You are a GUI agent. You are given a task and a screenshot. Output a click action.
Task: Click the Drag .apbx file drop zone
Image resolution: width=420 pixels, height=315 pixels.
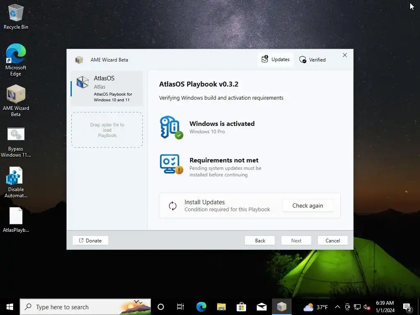tap(107, 130)
